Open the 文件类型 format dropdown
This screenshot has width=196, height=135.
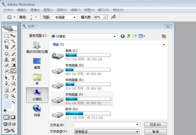pyautogui.click(x=137, y=132)
